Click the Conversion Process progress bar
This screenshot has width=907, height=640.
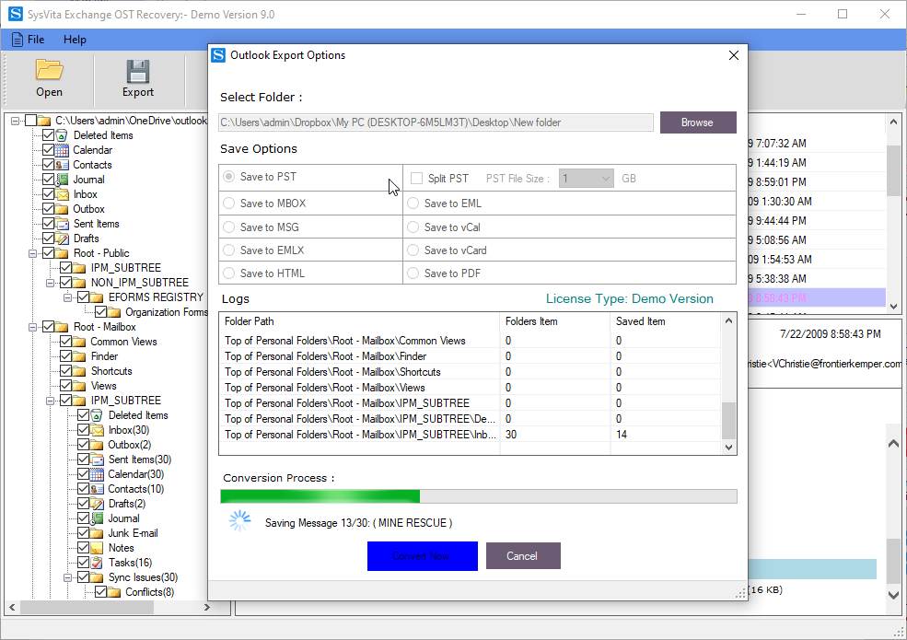tap(479, 496)
